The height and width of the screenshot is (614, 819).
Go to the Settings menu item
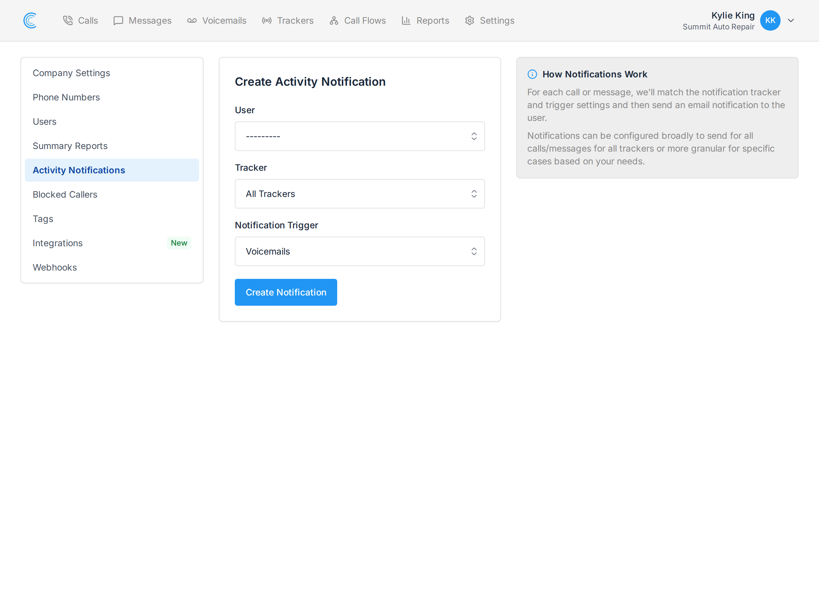[489, 20]
